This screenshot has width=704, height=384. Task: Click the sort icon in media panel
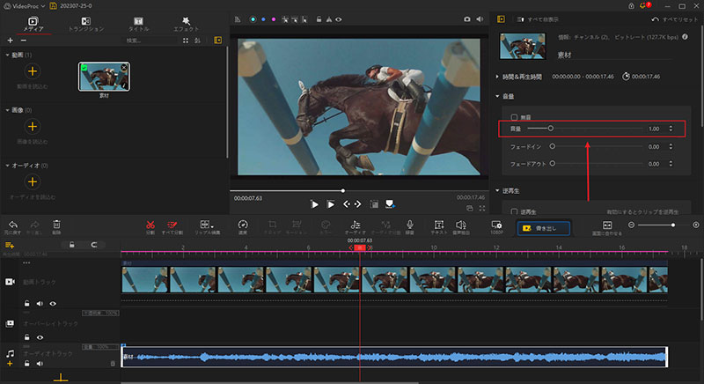197,41
